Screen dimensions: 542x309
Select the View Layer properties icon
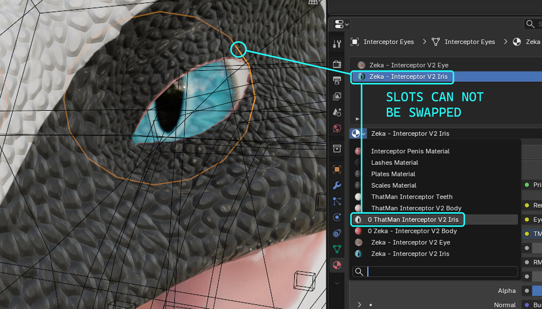tap(337, 97)
